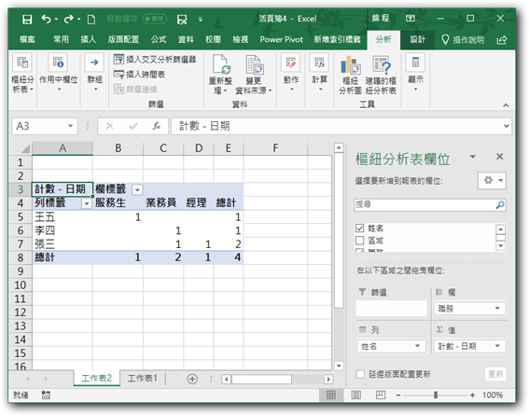Switch to the 設計 ribbon tab
The image size is (529, 416).
[417, 39]
